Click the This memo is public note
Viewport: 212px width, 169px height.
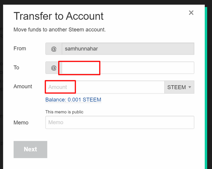coord(64,112)
